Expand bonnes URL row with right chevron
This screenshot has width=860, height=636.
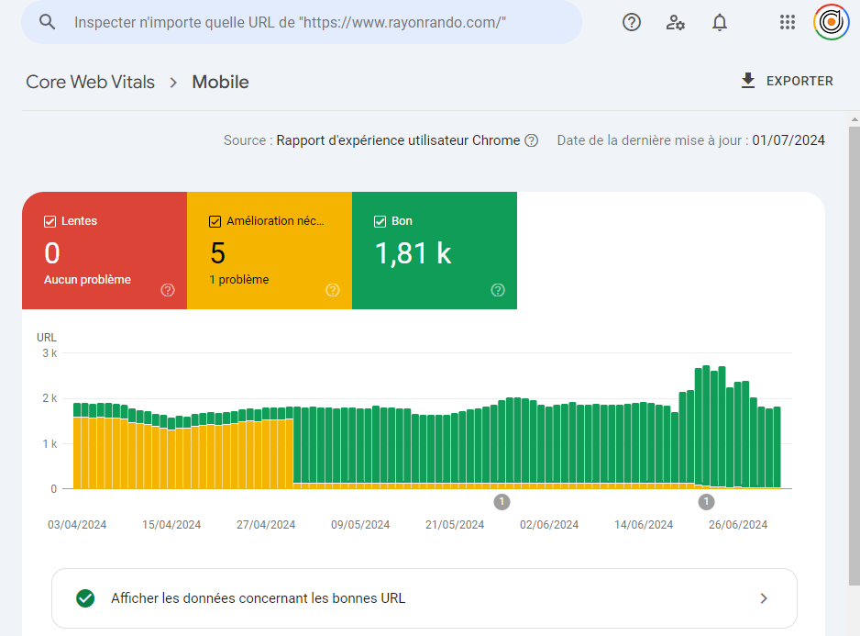tap(764, 598)
